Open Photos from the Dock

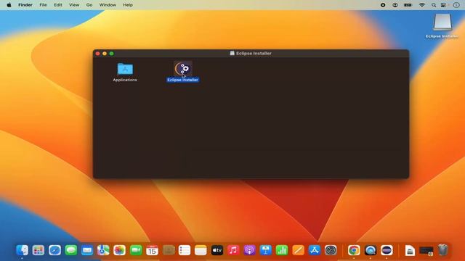coord(119,250)
